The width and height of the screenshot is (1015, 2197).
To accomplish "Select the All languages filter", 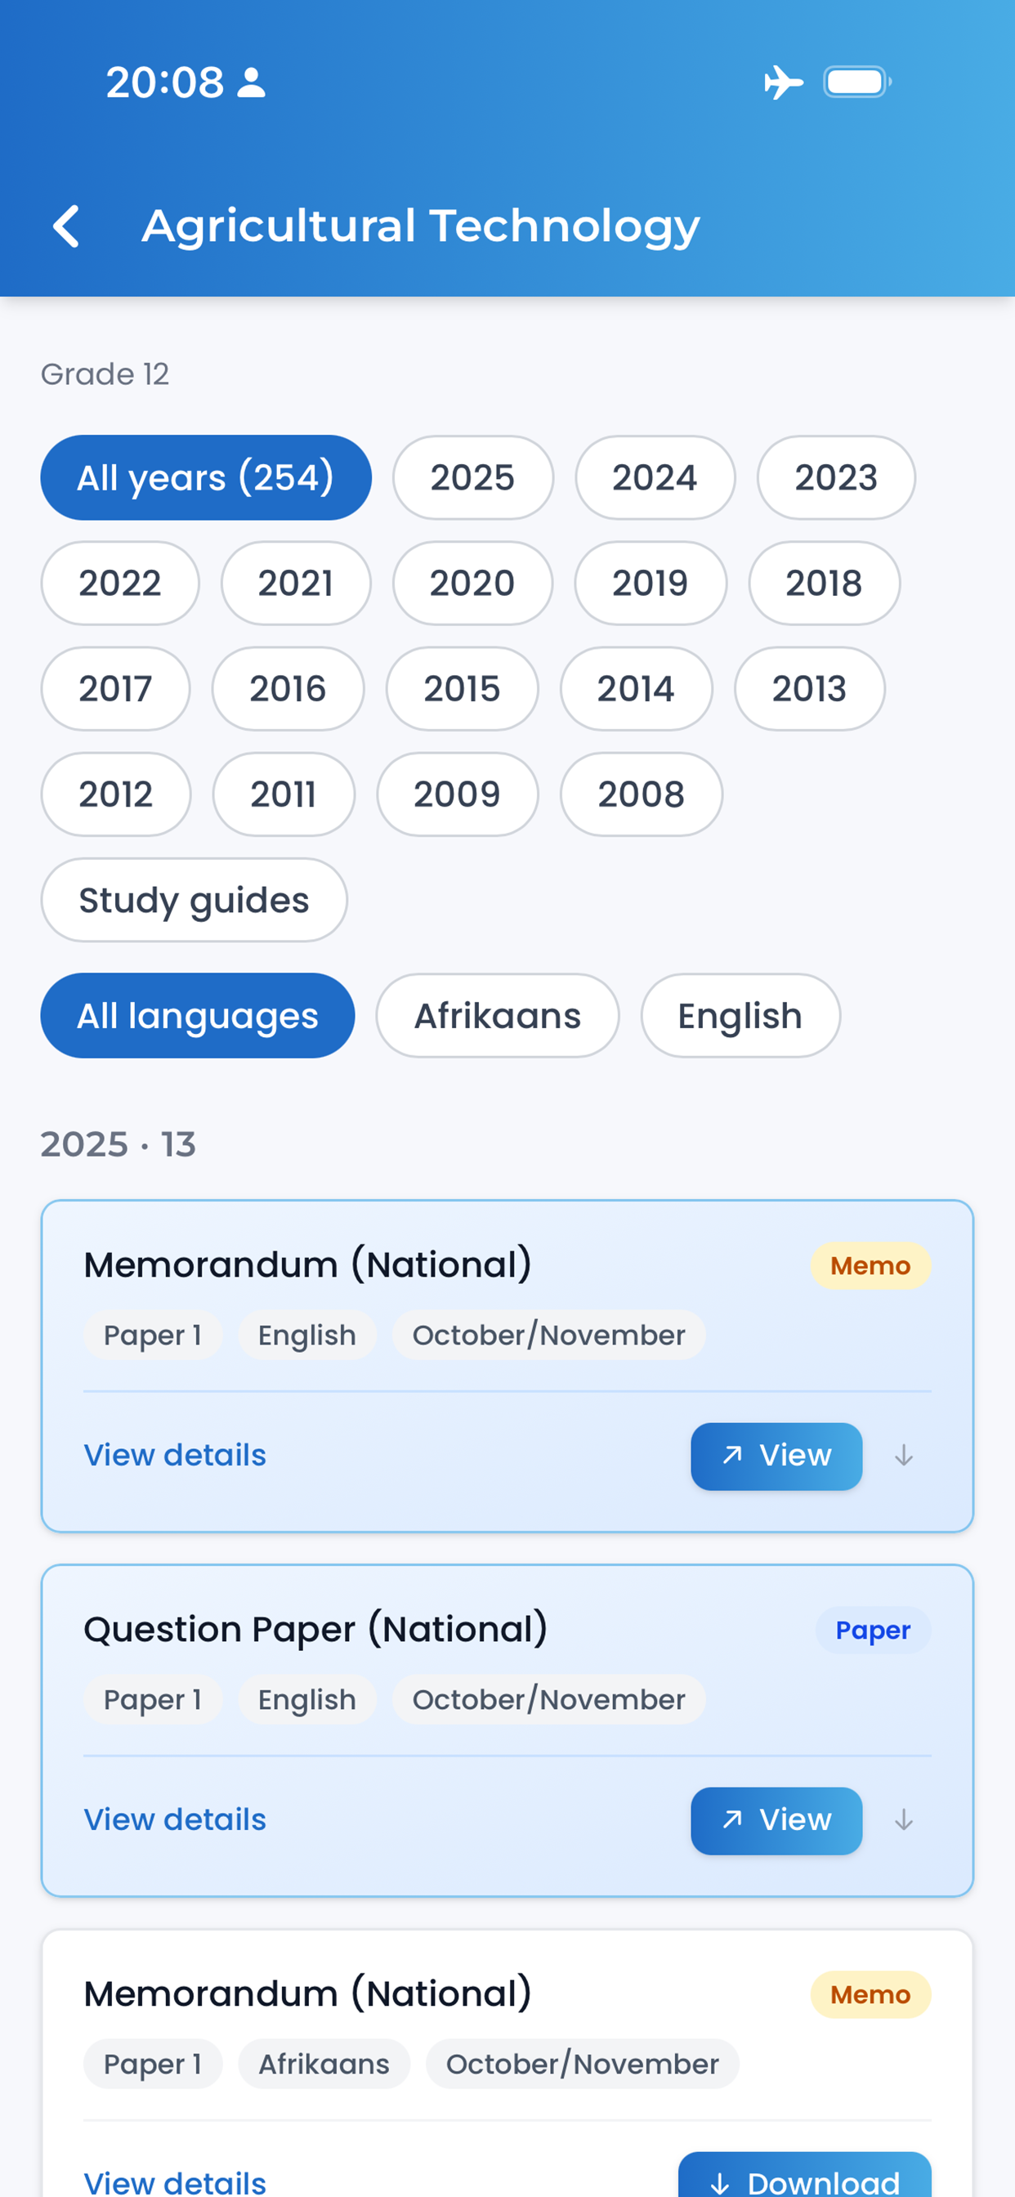I will pyautogui.click(x=197, y=1016).
